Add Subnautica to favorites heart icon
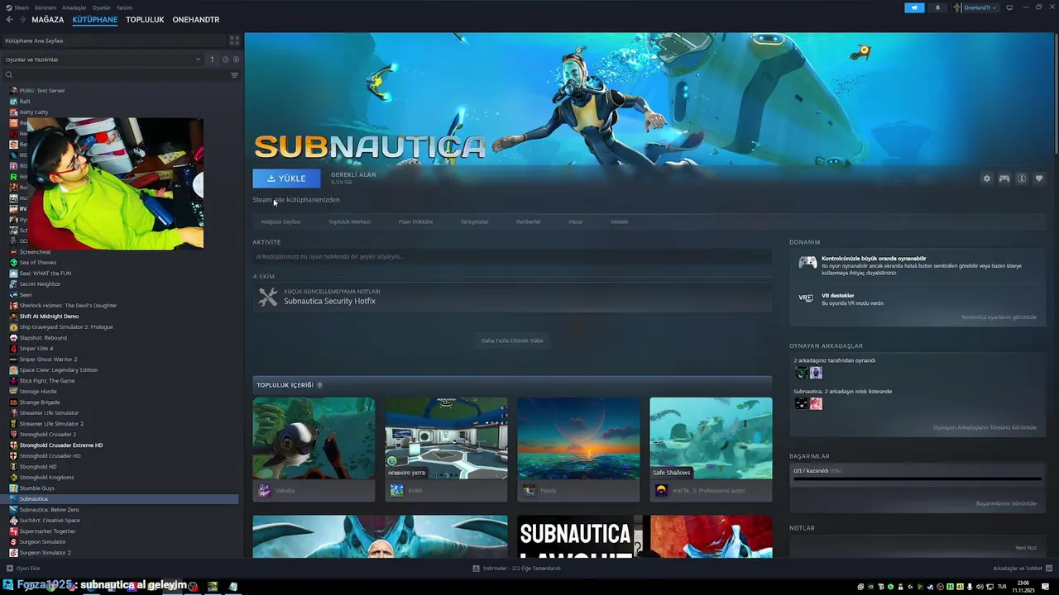Image resolution: width=1059 pixels, height=595 pixels. click(x=1039, y=178)
